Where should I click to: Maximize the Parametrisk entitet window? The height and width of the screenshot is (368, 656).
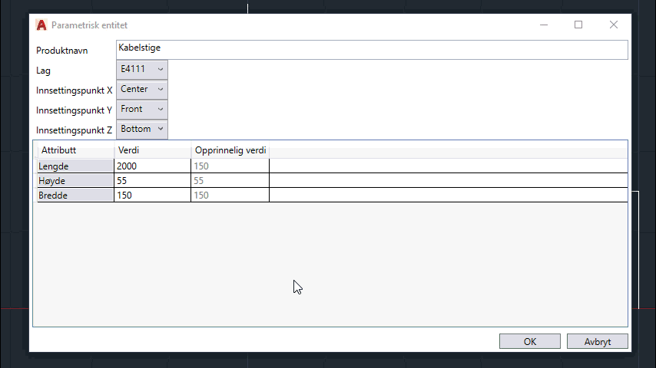578,25
